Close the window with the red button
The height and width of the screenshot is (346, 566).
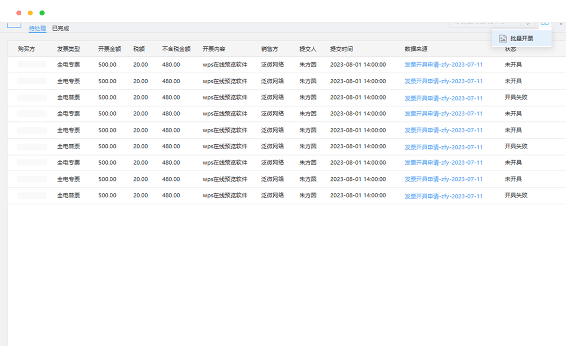coord(19,13)
